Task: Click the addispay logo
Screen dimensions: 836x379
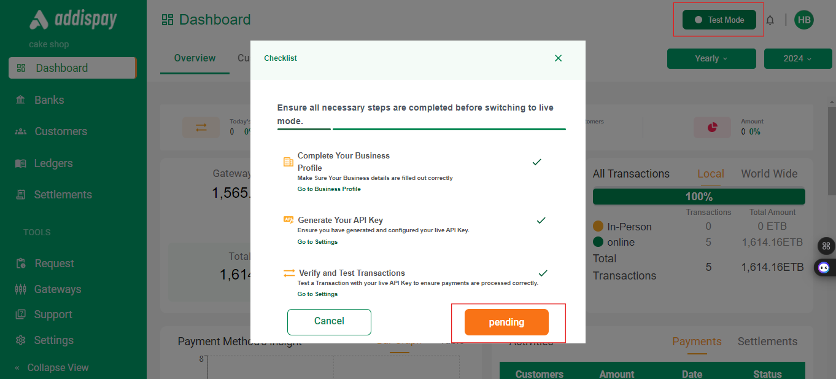Action: 73,20
